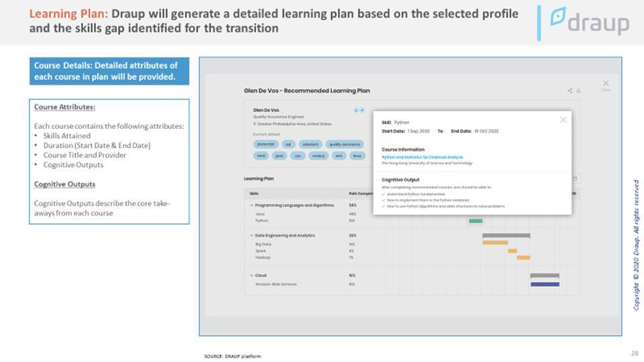Click the blue Amazon Web Services bar
This screenshot has height=362, width=644.
tap(545, 284)
